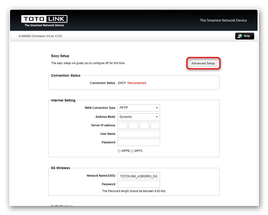This screenshot has width=268, height=215.
Task: Click the password length hint text
Action: (134, 191)
